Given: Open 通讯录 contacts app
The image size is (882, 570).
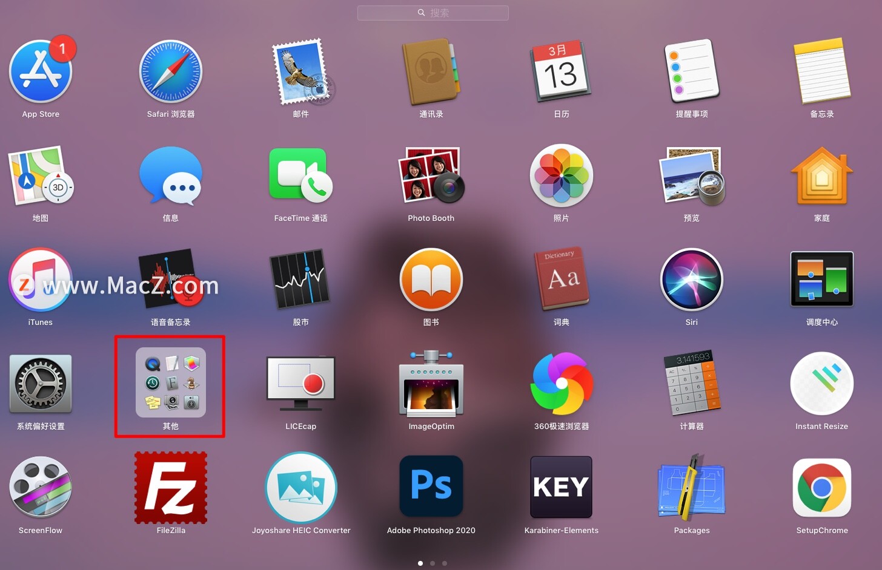Looking at the screenshot, I should pyautogui.click(x=431, y=71).
